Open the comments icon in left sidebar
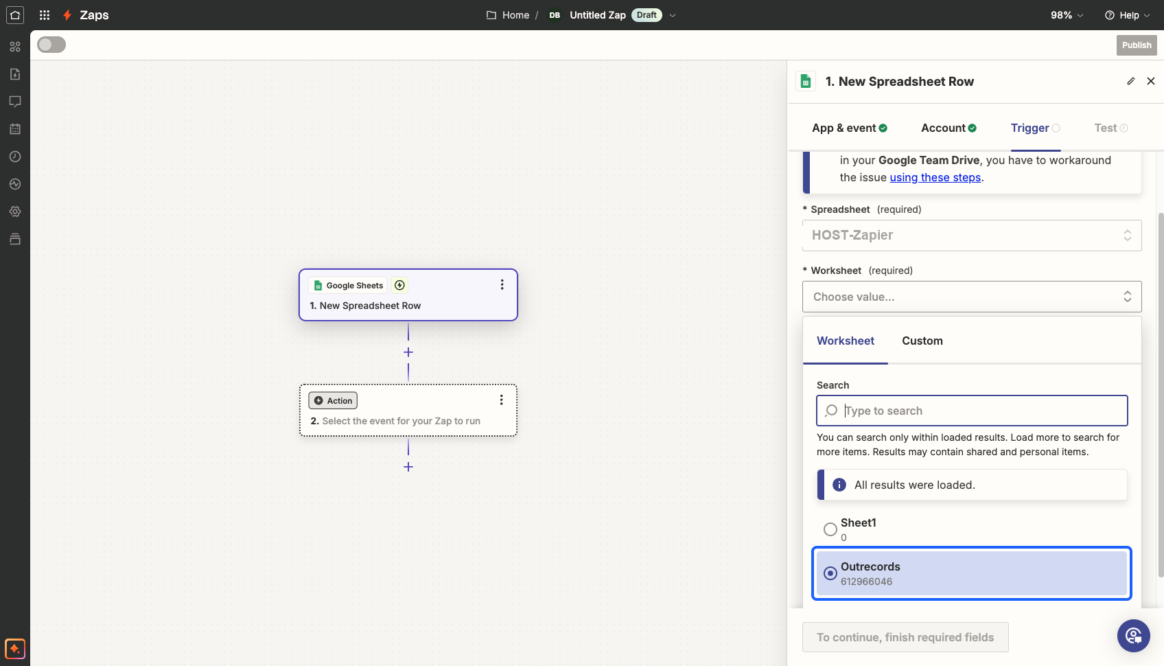The height and width of the screenshot is (666, 1164). point(15,102)
